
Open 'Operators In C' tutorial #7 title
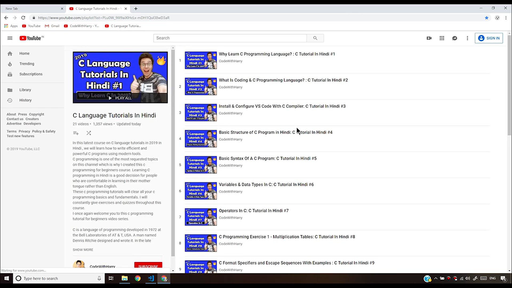click(254, 211)
